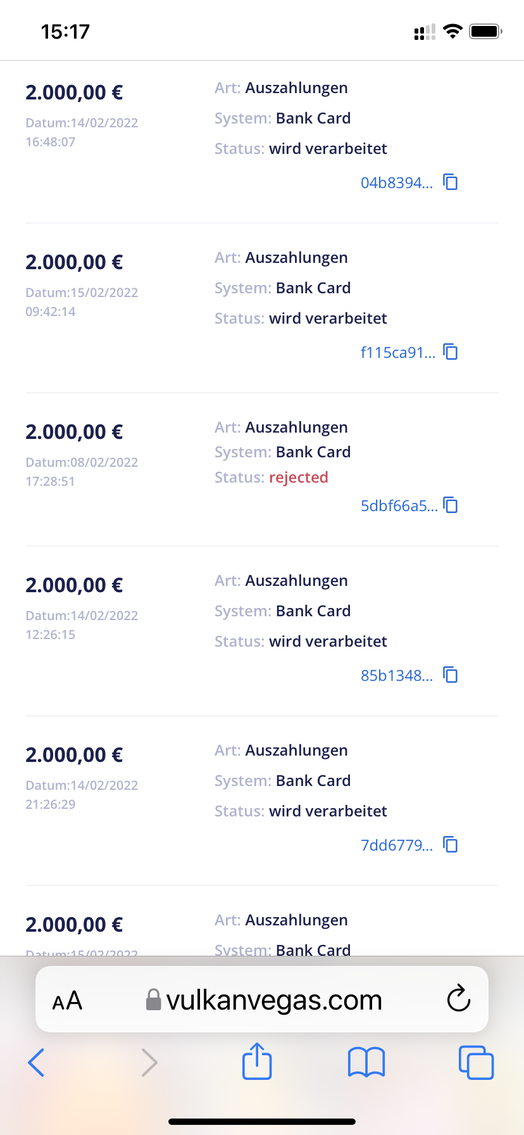This screenshot has height=1135, width=524.
Task: Copy transaction ID 04b8394
Action: (451, 182)
